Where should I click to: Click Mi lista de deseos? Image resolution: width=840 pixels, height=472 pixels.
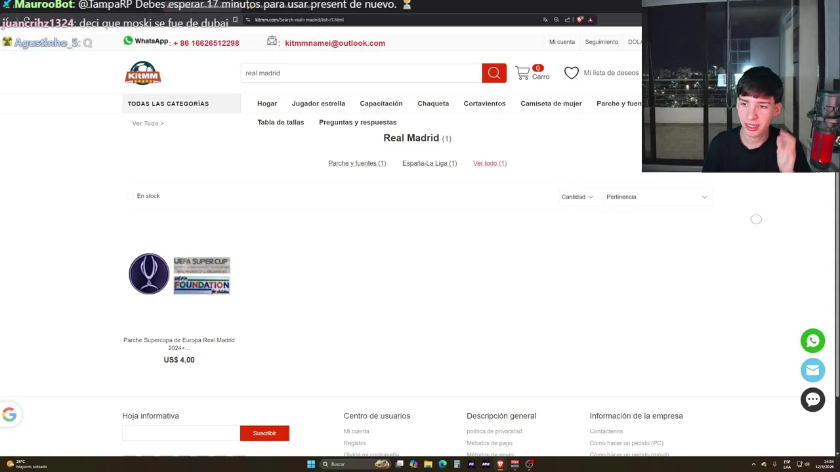pyautogui.click(x=611, y=73)
